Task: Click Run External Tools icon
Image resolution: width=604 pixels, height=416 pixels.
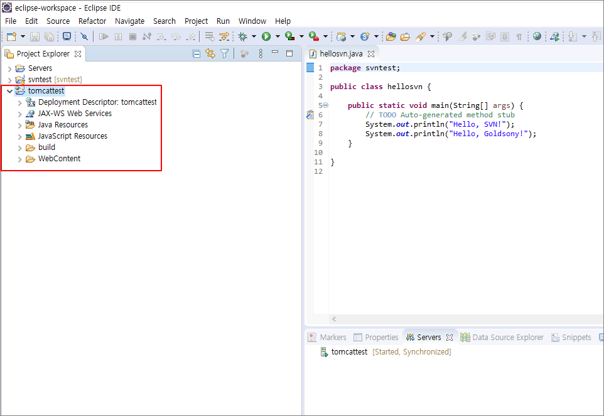Action: pyautogui.click(x=314, y=36)
